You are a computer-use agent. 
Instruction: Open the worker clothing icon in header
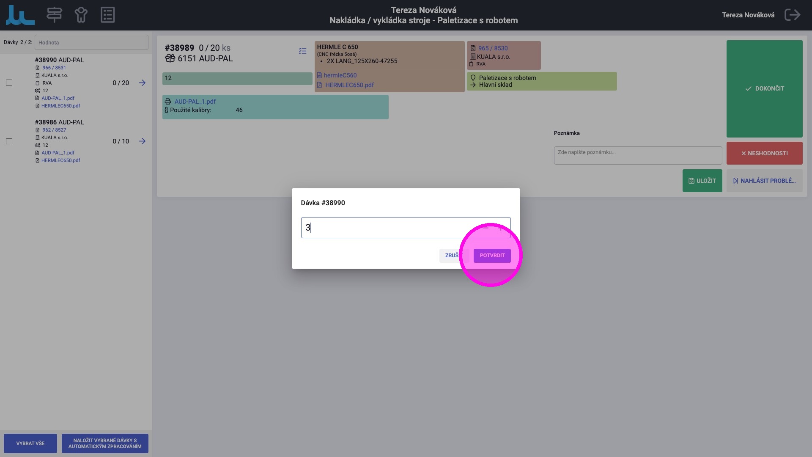click(81, 15)
